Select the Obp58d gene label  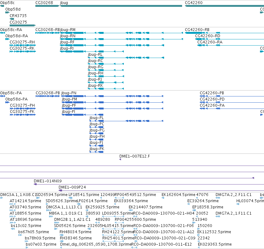(x=13, y=9)
